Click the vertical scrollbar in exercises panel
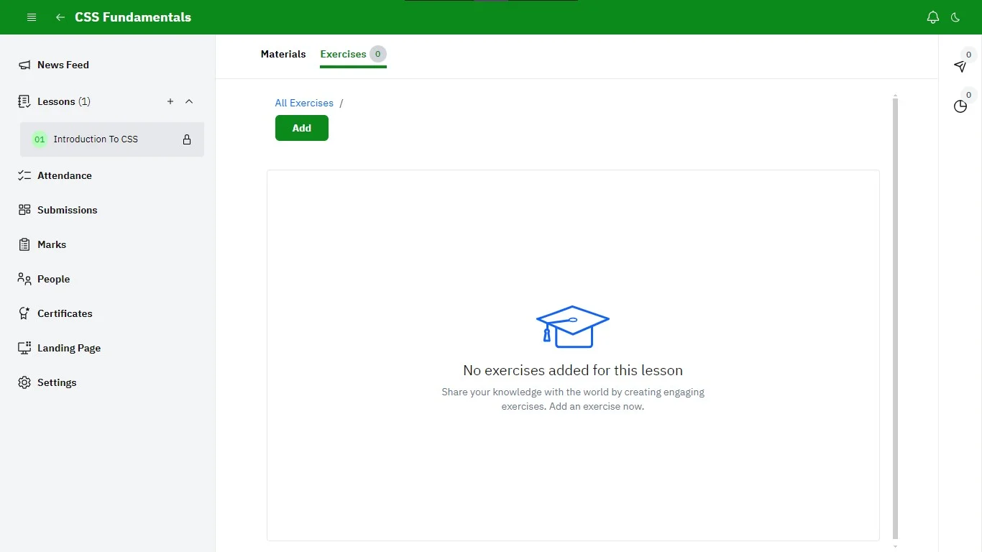Screen dimensions: 982x552 [x=895, y=316]
